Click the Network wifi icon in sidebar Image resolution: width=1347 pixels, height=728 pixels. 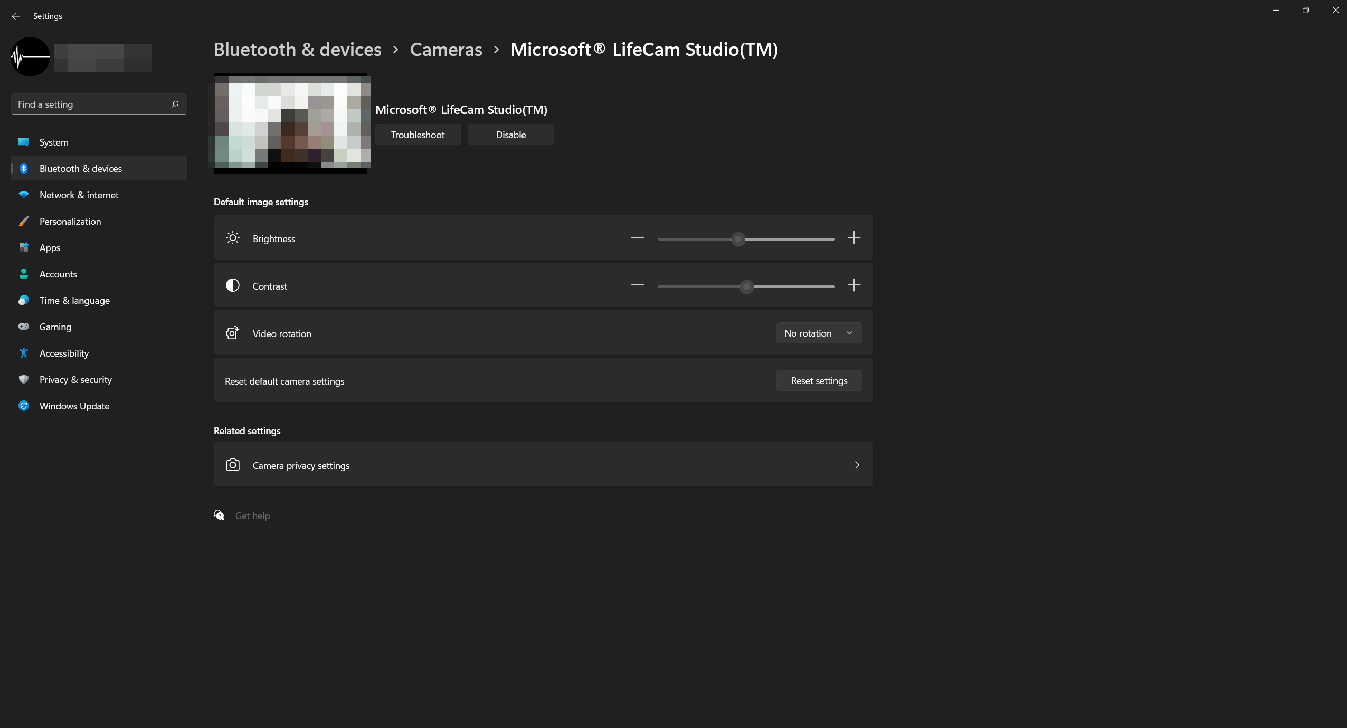point(24,195)
